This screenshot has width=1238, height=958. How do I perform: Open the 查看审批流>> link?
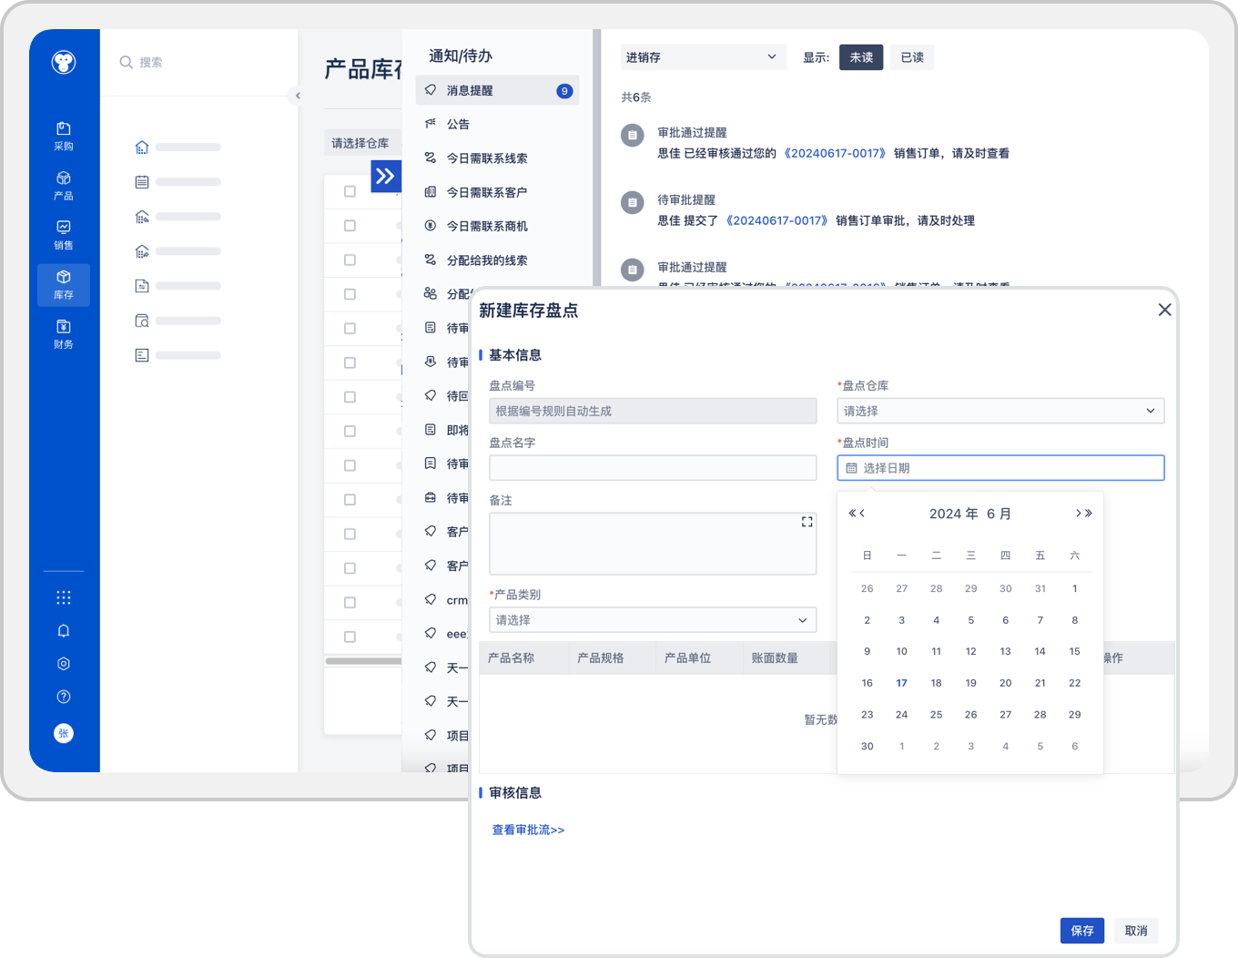[x=528, y=830]
